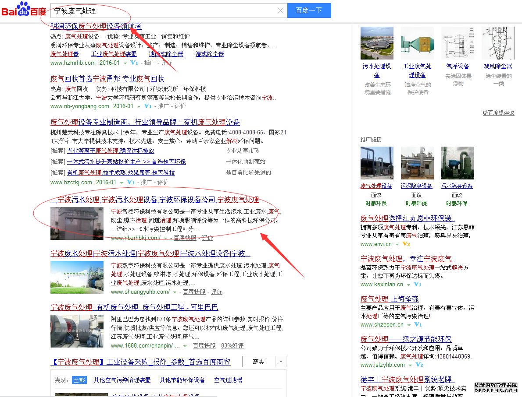Click the V1 badge beside www.shzesen.cn
The width and height of the screenshot is (522, 397).
[x=418, y=325]
